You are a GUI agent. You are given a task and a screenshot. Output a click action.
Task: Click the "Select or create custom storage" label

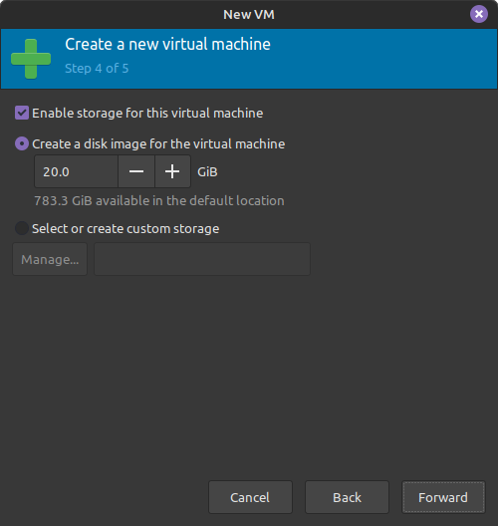click(125, 229)
